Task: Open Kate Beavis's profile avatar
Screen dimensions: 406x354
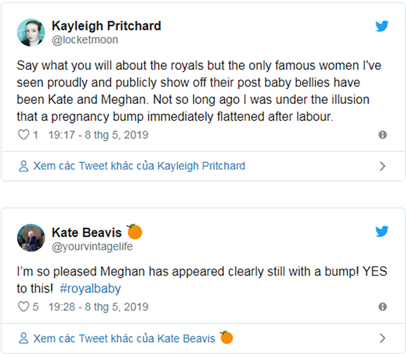Action: (x=31, y=238)
